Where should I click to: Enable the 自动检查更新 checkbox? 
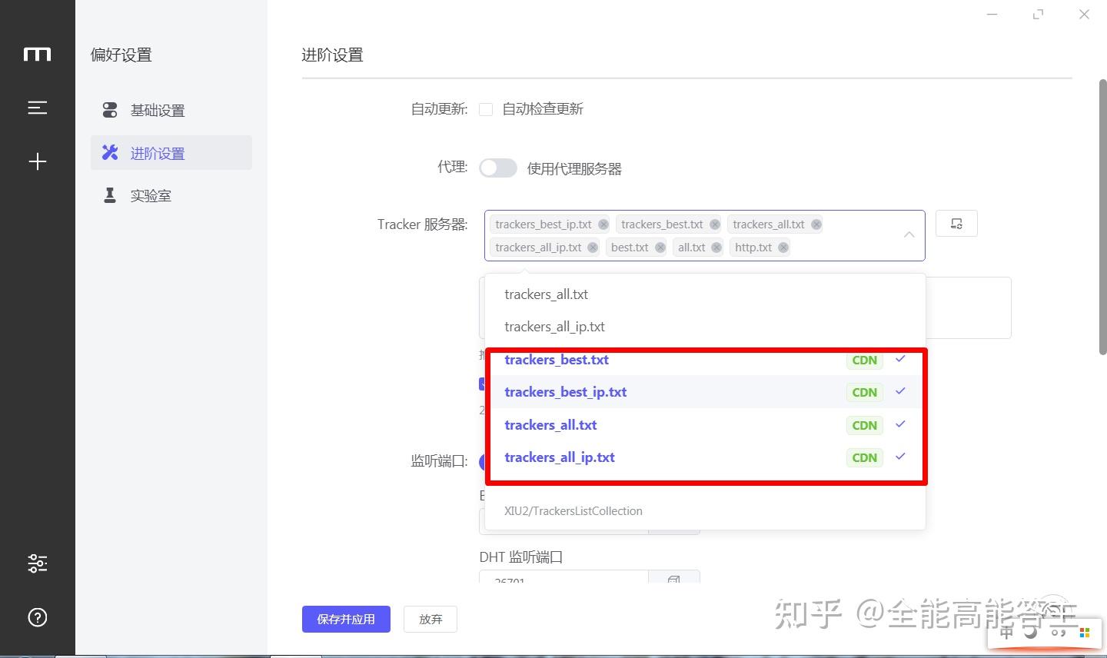(486, 109)
